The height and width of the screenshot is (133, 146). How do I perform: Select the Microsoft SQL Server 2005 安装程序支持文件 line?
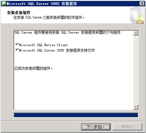57,50
